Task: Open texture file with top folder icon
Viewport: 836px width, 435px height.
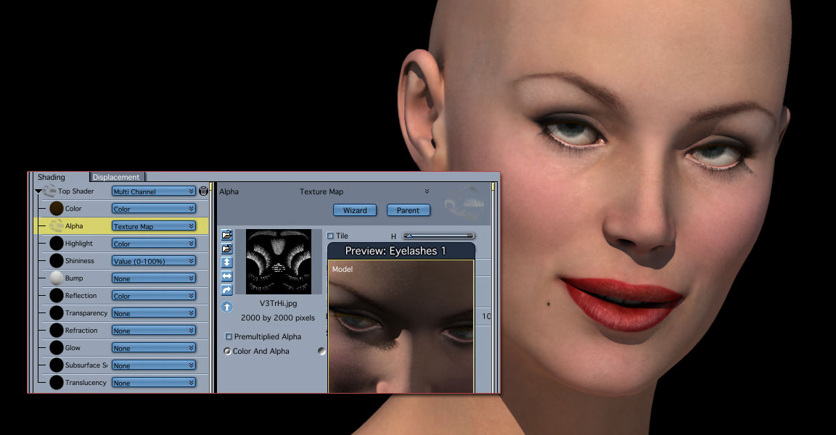Action: 226,234
